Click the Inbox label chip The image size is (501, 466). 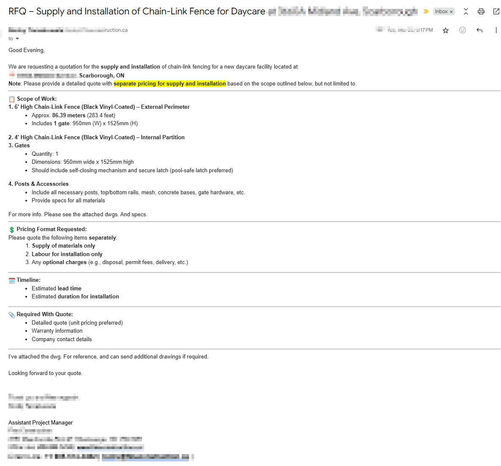[x=441, y=11]
